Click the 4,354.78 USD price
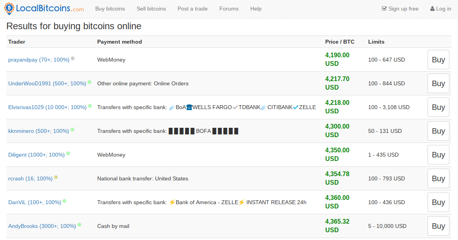Screen dimensions: 458x240 pyautogui.click(x=337, y=178)
